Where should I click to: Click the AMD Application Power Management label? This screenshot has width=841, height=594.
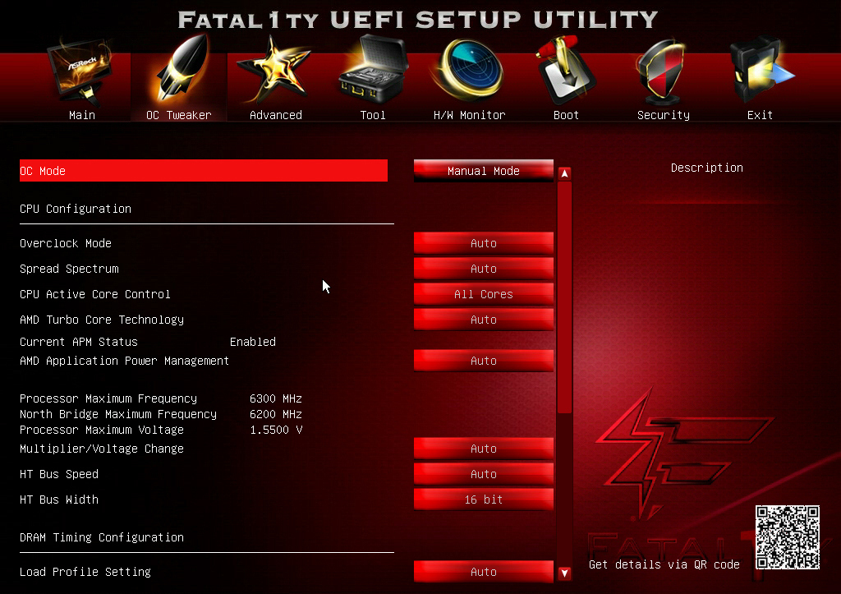coord(125,361)
